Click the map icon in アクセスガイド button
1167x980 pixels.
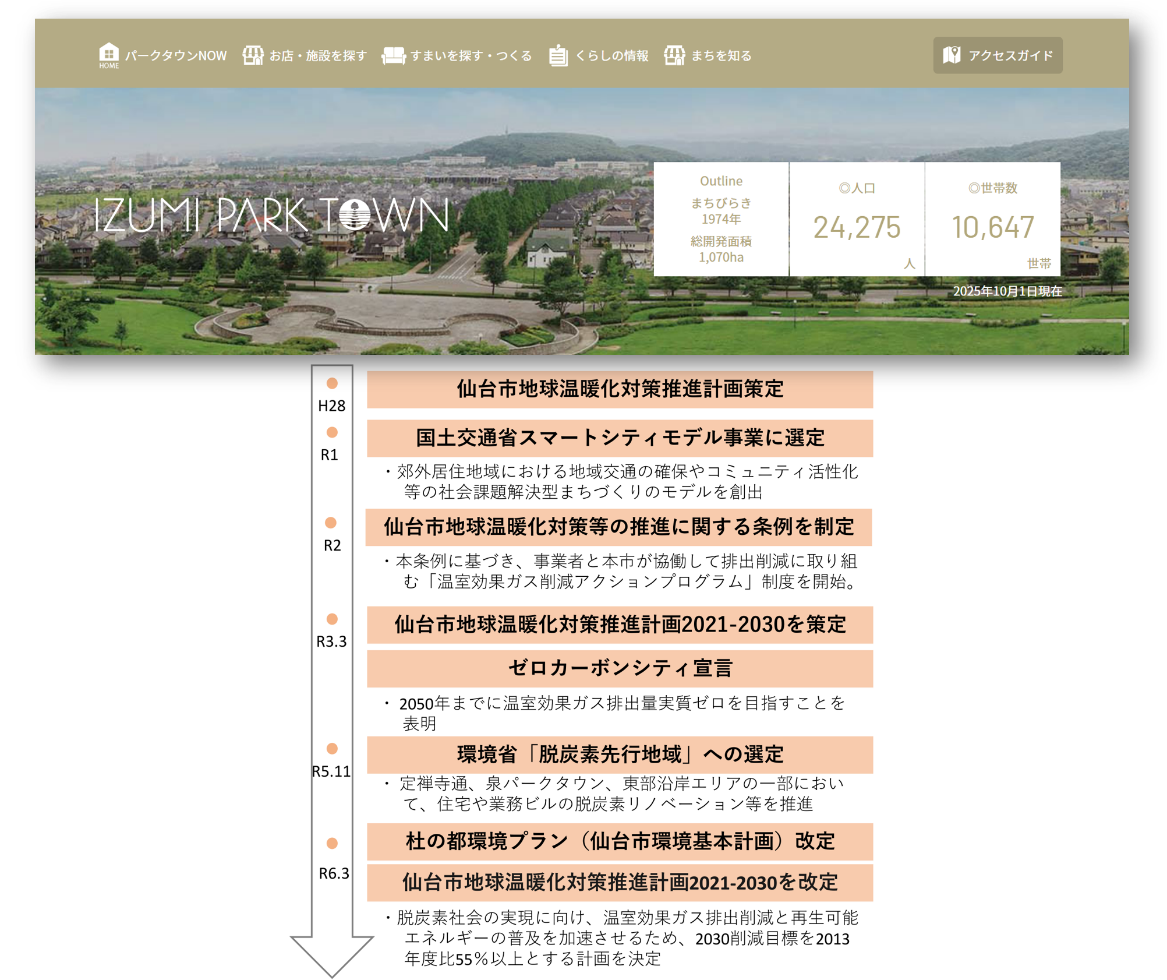(x=952, y=55)
